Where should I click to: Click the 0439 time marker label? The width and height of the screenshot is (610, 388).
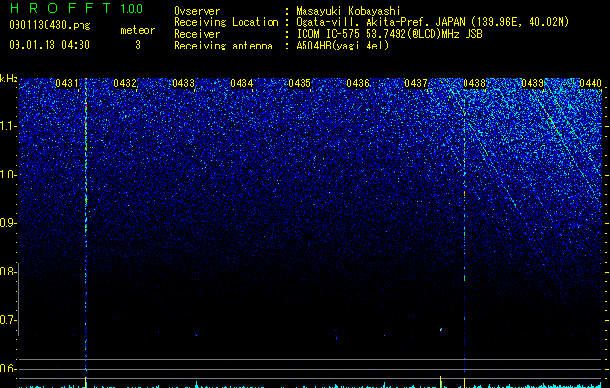coord(532,83)
